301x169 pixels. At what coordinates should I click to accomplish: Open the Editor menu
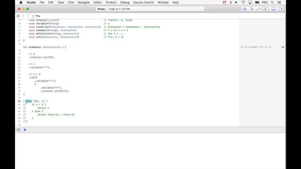tap(97, 2)
